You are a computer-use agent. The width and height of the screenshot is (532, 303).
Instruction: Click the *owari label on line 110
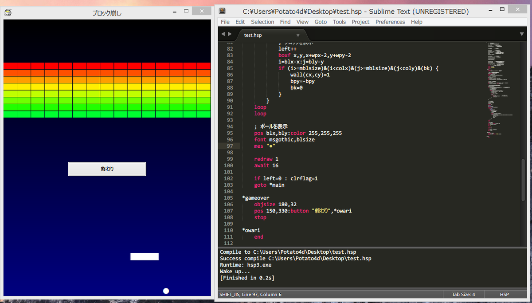(x=251, y=230)
